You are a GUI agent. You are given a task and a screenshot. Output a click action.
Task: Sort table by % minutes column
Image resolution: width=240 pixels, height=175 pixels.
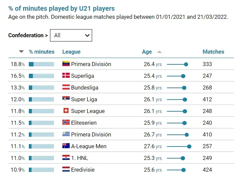[42, 52]
